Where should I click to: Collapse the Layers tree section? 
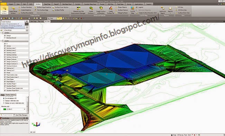(1, 41)
